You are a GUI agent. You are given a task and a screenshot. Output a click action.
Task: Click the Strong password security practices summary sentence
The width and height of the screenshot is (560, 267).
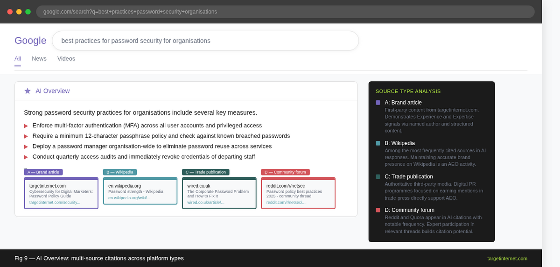point(140,112)
